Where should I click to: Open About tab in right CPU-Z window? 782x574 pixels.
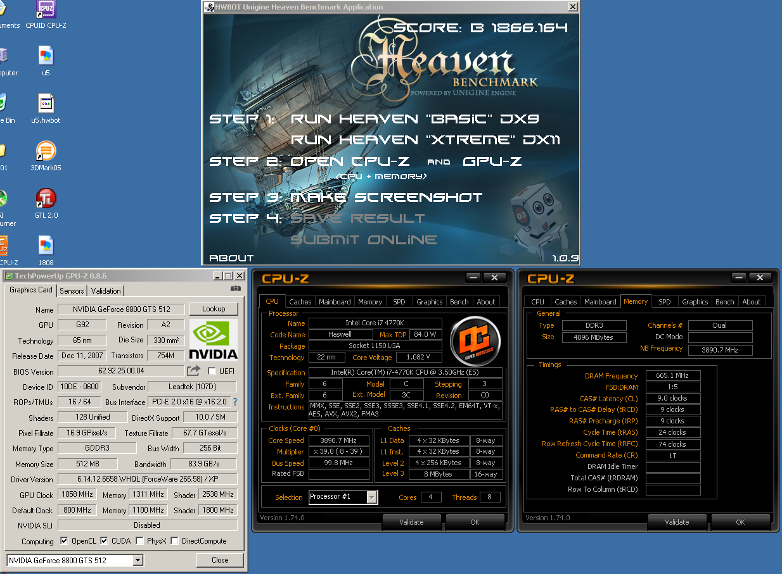tap(752, 302)
